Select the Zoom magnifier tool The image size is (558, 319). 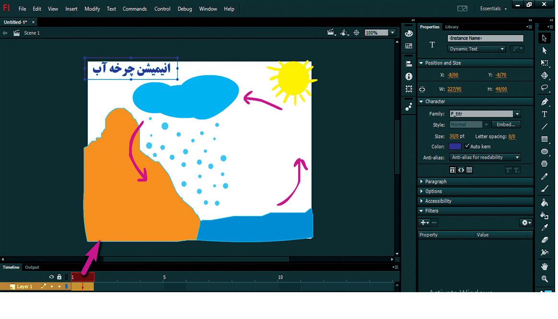545,279
